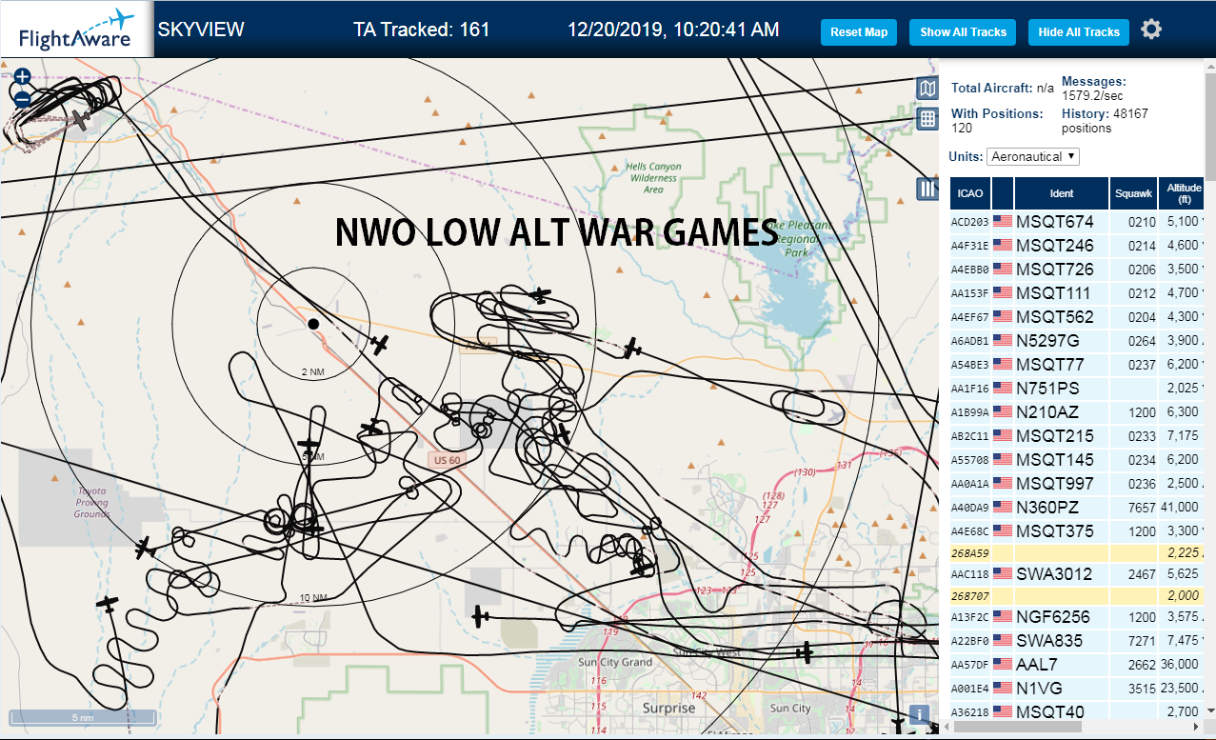Select the N751PS aircraft row

coord(1077,389)
